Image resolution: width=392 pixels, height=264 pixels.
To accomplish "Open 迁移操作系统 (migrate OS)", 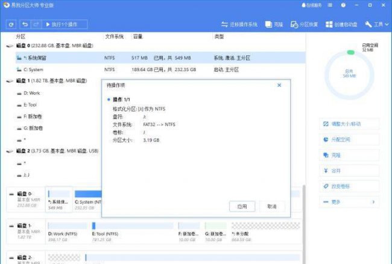I will [x=239, y=24].
